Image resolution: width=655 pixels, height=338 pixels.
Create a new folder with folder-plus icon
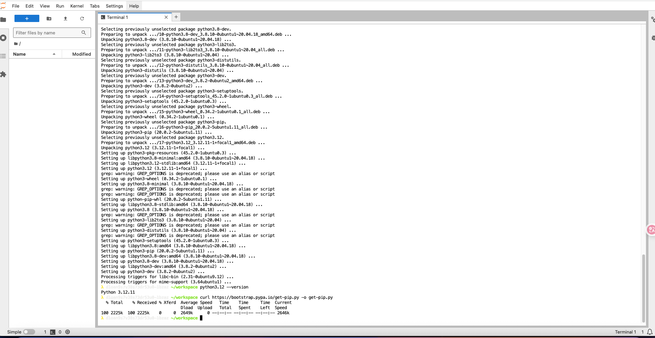(49, 19)
